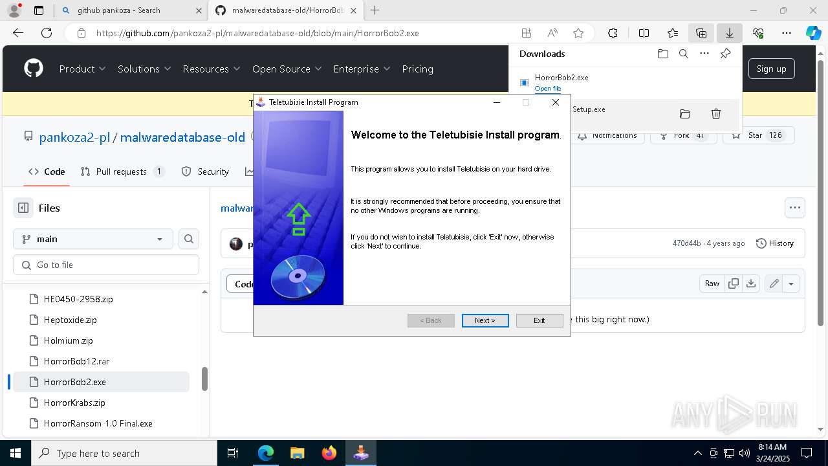Refresh the page with reload icon

click(47, 33)
